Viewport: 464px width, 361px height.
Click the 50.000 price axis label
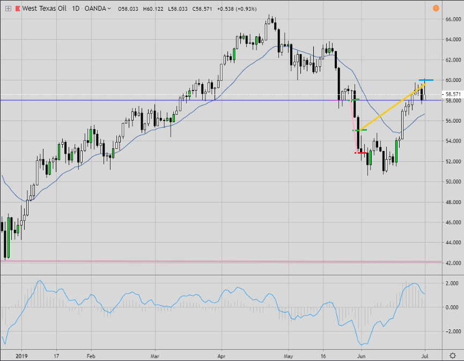point(453,182)
